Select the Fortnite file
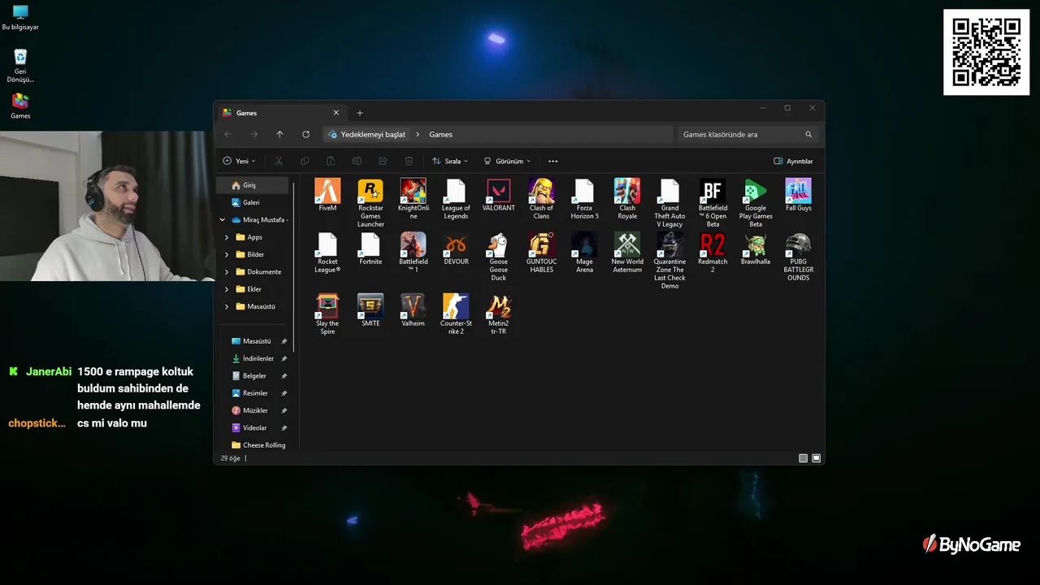1040x585 pixels. click(x=370, y=249)
